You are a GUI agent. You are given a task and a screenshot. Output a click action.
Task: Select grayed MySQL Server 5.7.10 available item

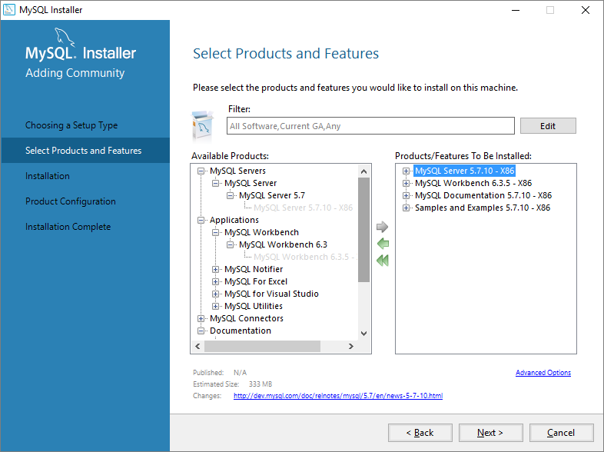click(x=304, y=208)
